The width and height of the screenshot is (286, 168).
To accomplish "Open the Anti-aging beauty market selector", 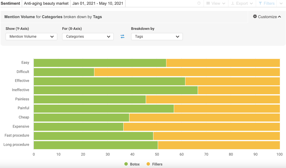I will coord(46,3).
